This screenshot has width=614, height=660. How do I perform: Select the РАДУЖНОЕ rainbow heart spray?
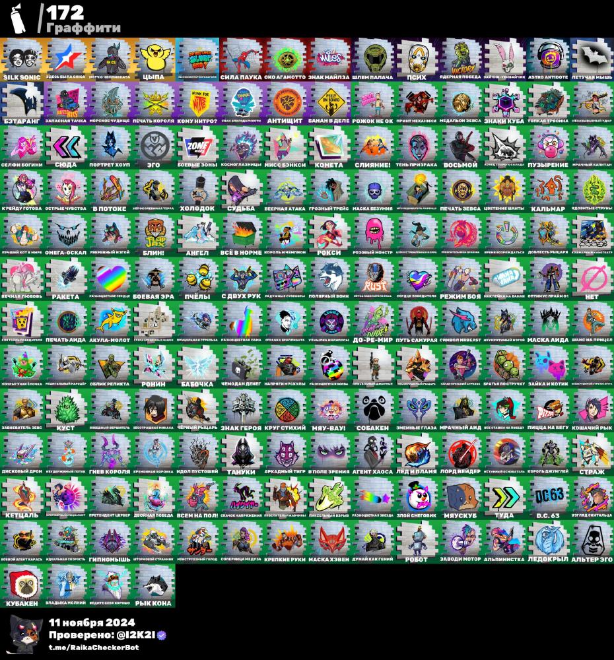(x=110, y=277)
